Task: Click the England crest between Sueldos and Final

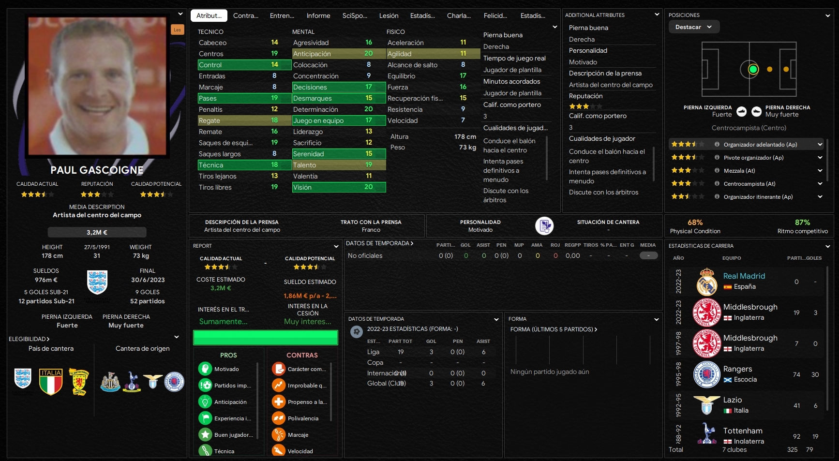Action: coord(97,282)
